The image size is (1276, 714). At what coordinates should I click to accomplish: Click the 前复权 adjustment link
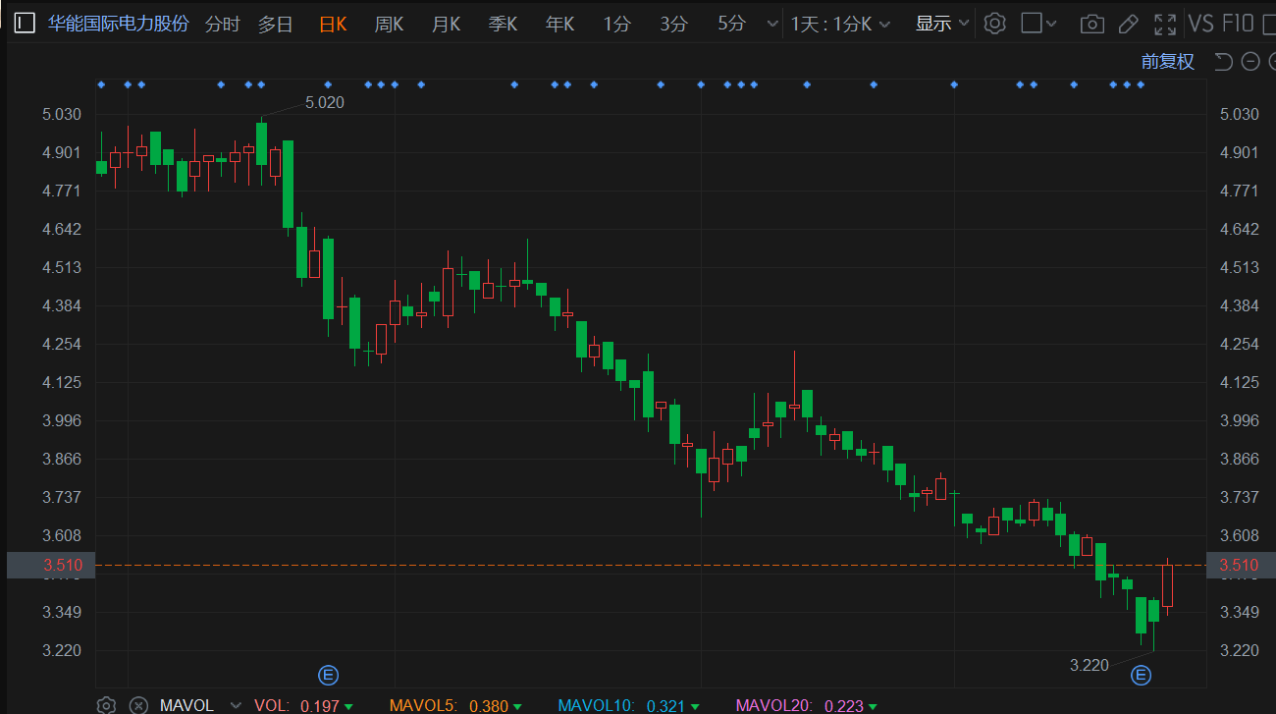1167,62
